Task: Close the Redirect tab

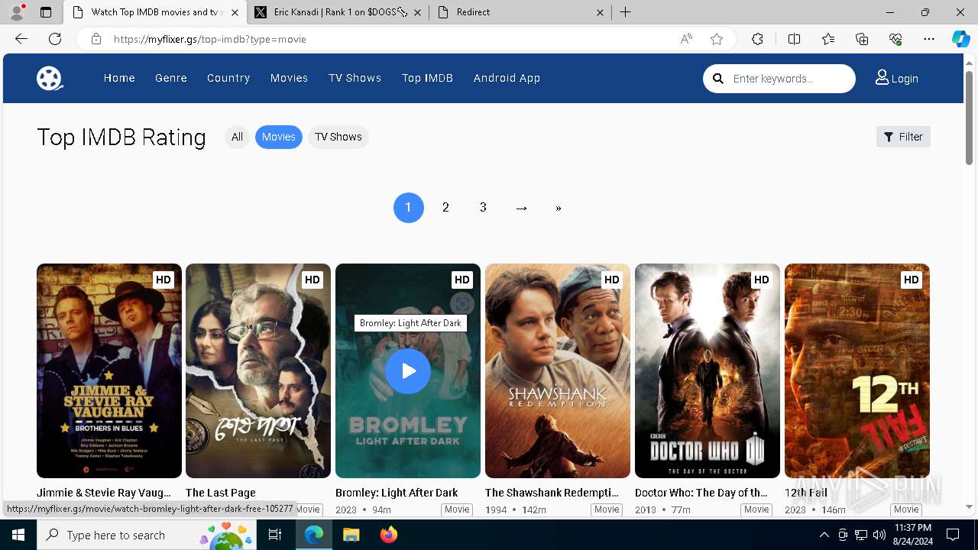Action: pyautogui.click(x=600, y=12)
